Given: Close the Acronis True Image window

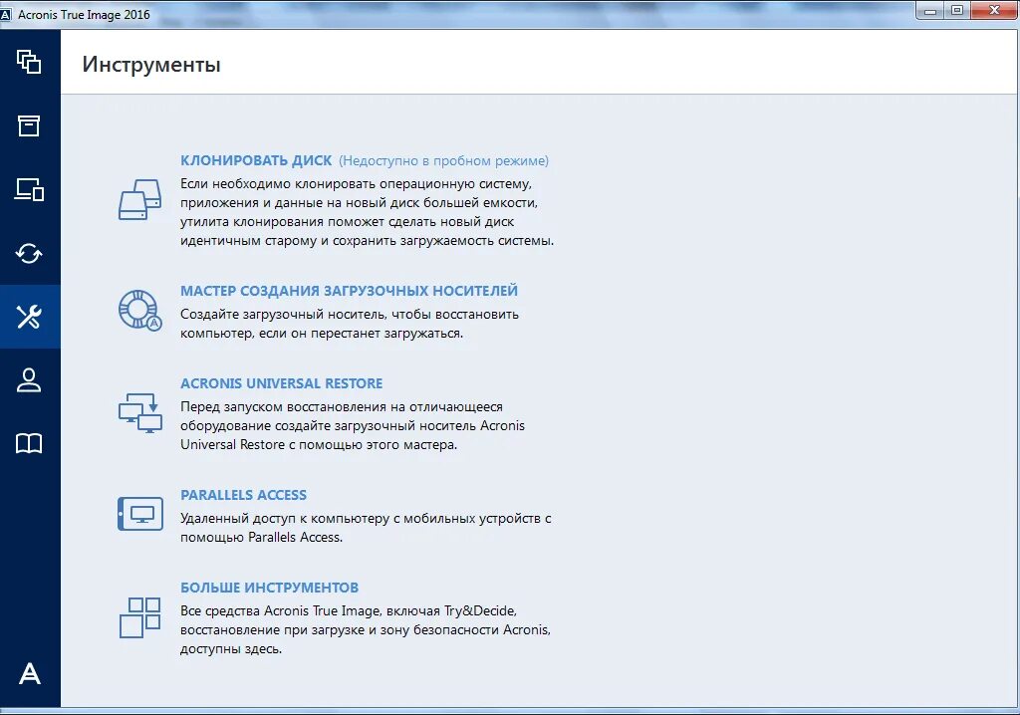Looking at the screenshot, I should click(x=994, y=10).
